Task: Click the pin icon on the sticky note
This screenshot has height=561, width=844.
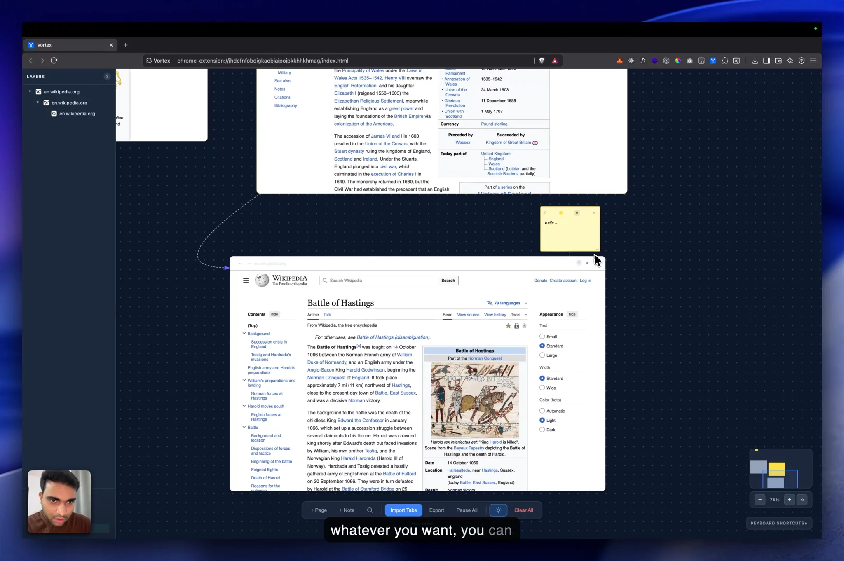Action: 545,213
